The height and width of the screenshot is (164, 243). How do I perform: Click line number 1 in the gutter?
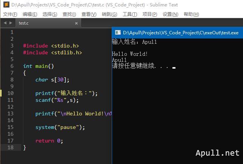(x=12, y=32)
